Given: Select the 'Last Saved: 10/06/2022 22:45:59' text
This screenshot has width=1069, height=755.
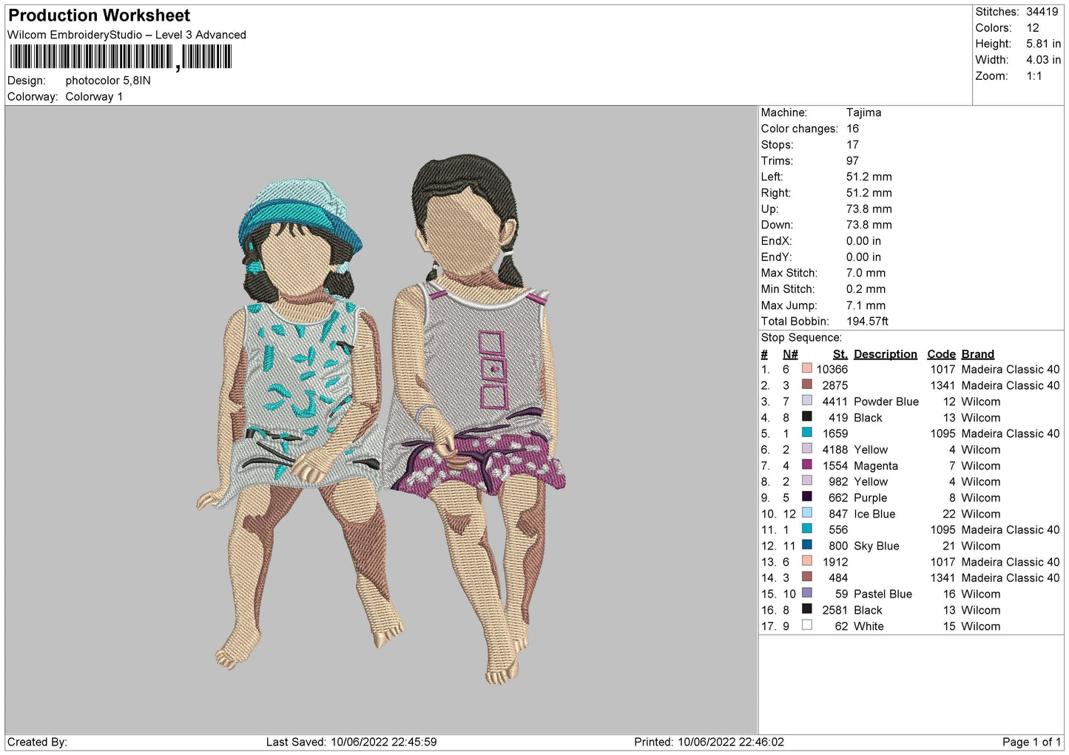Looking at the screenshot, I should pyautogui.click(x=351, y=742).
